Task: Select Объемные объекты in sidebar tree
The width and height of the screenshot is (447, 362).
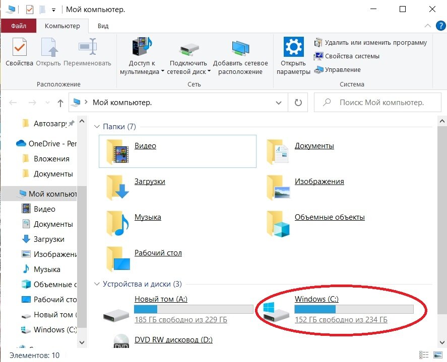Action: click(x=48, y=285)
